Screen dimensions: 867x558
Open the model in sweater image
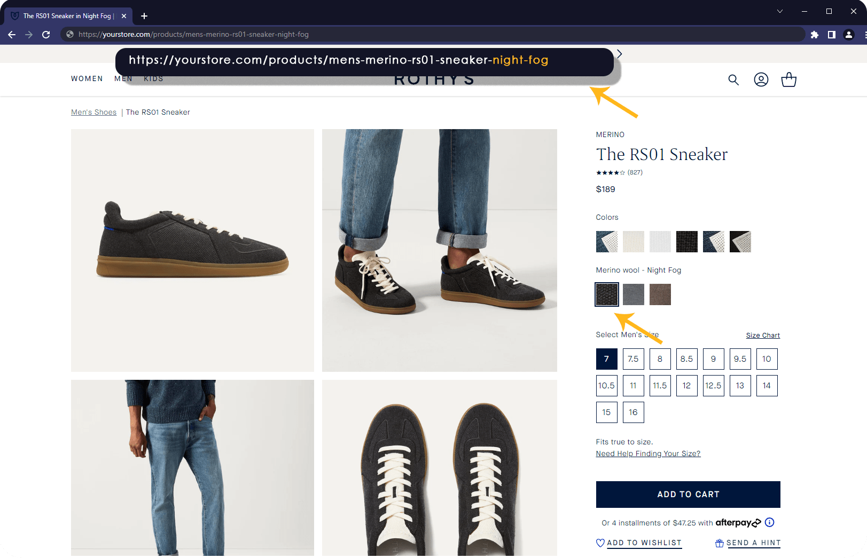192,468
